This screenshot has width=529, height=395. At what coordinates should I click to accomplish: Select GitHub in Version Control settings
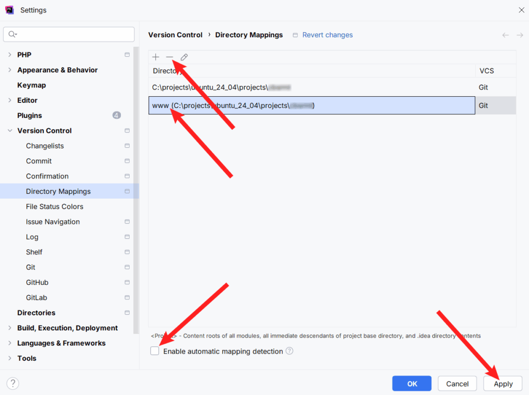tap(37, 282)
